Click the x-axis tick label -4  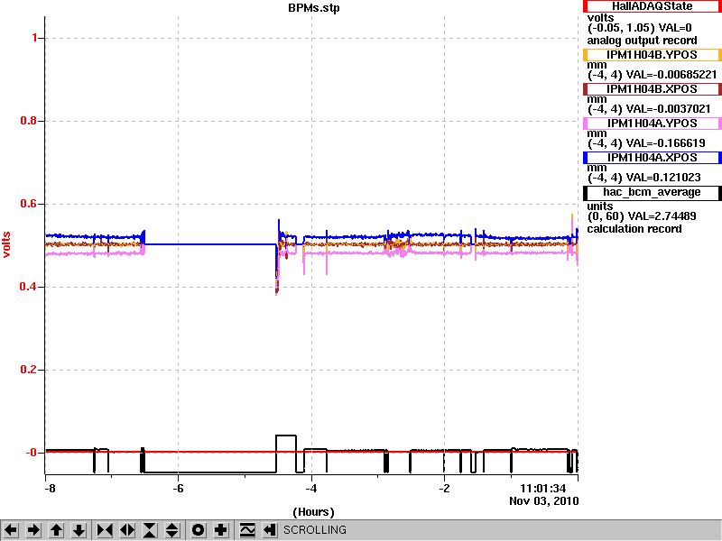click(x=311, y=489)
